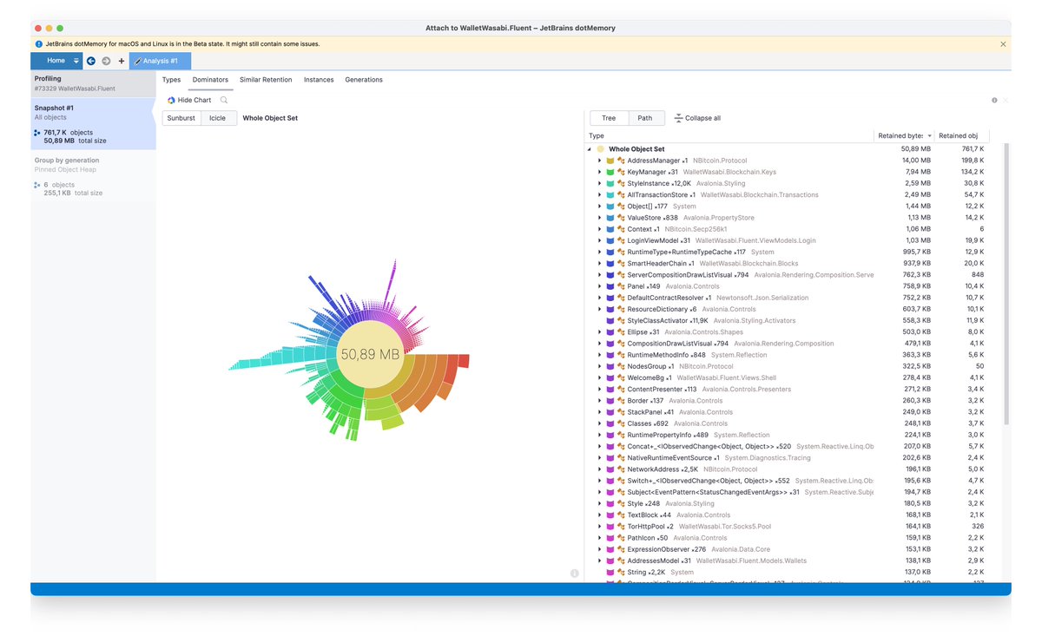Click the 50,89 MB sunburst center
The width and height of the screenshot is (1042, 636).
[x=370, y=355]
